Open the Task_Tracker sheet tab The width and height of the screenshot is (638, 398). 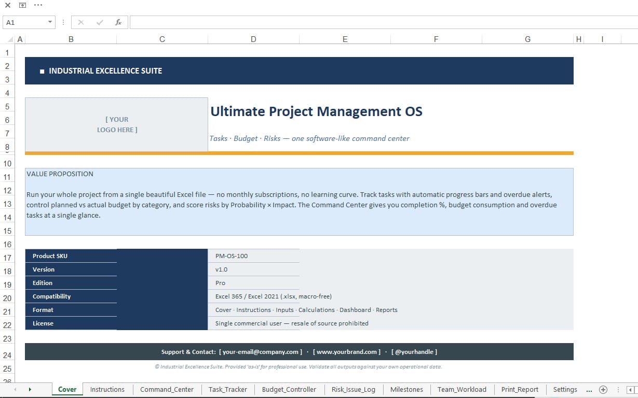[x=228, y=390]
